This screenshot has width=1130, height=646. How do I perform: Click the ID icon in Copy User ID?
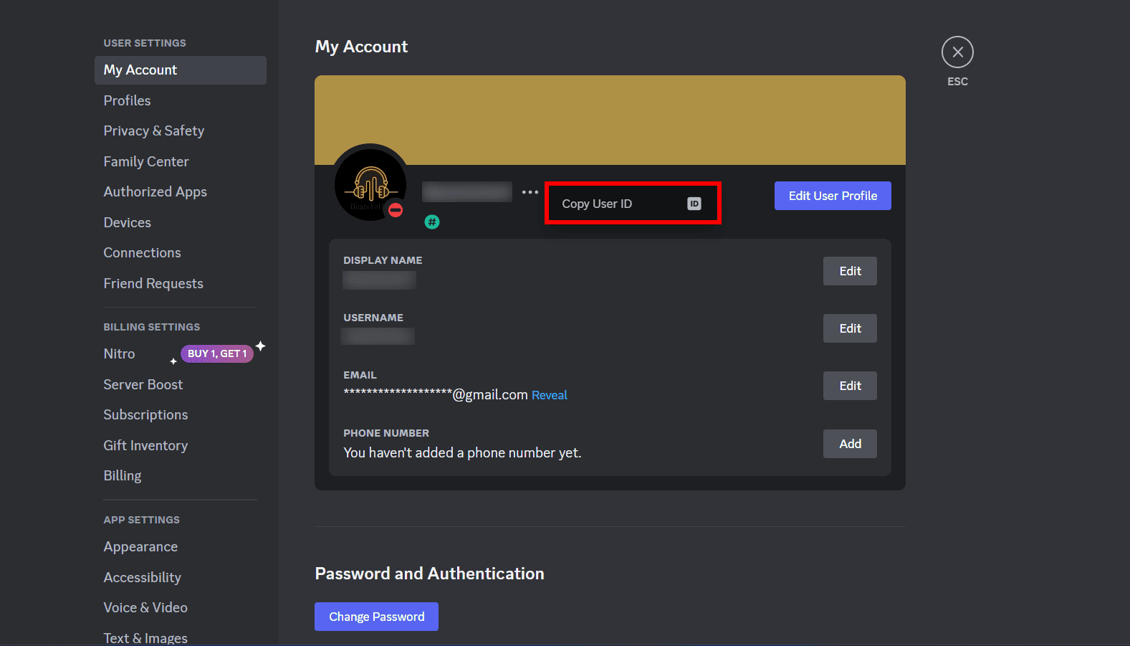(x=694, y=204)
